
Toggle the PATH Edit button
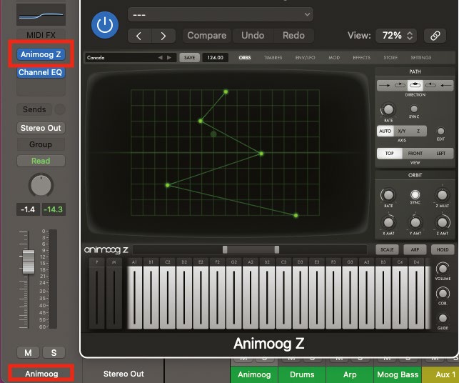[x=440, y=131]
